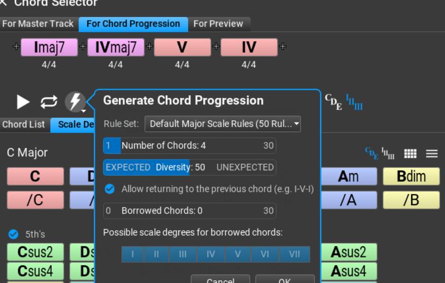Open the hamburger menu in scale panel
This screenshot has height=283, width=445.
point(432,155)
